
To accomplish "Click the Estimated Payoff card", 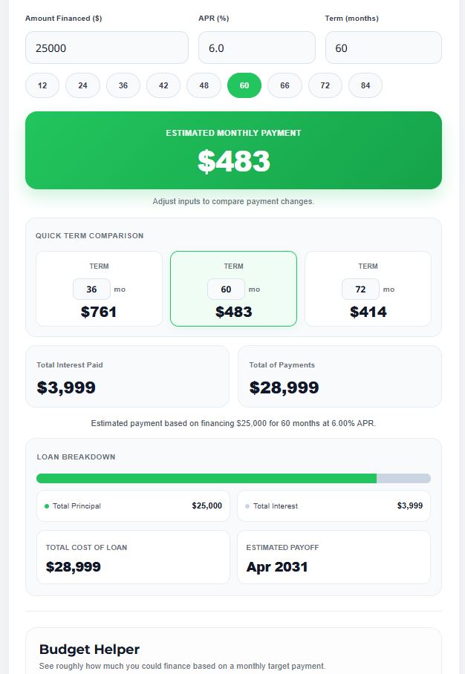I will (334, 557).
